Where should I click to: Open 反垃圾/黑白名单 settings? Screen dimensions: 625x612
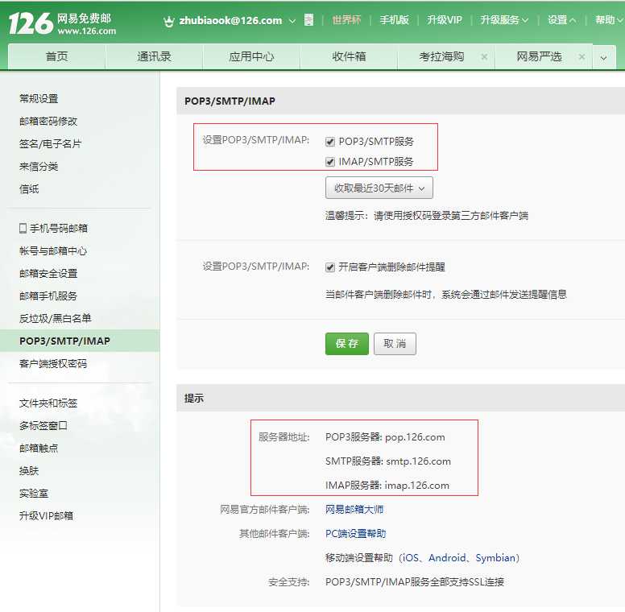coord(55,318)
